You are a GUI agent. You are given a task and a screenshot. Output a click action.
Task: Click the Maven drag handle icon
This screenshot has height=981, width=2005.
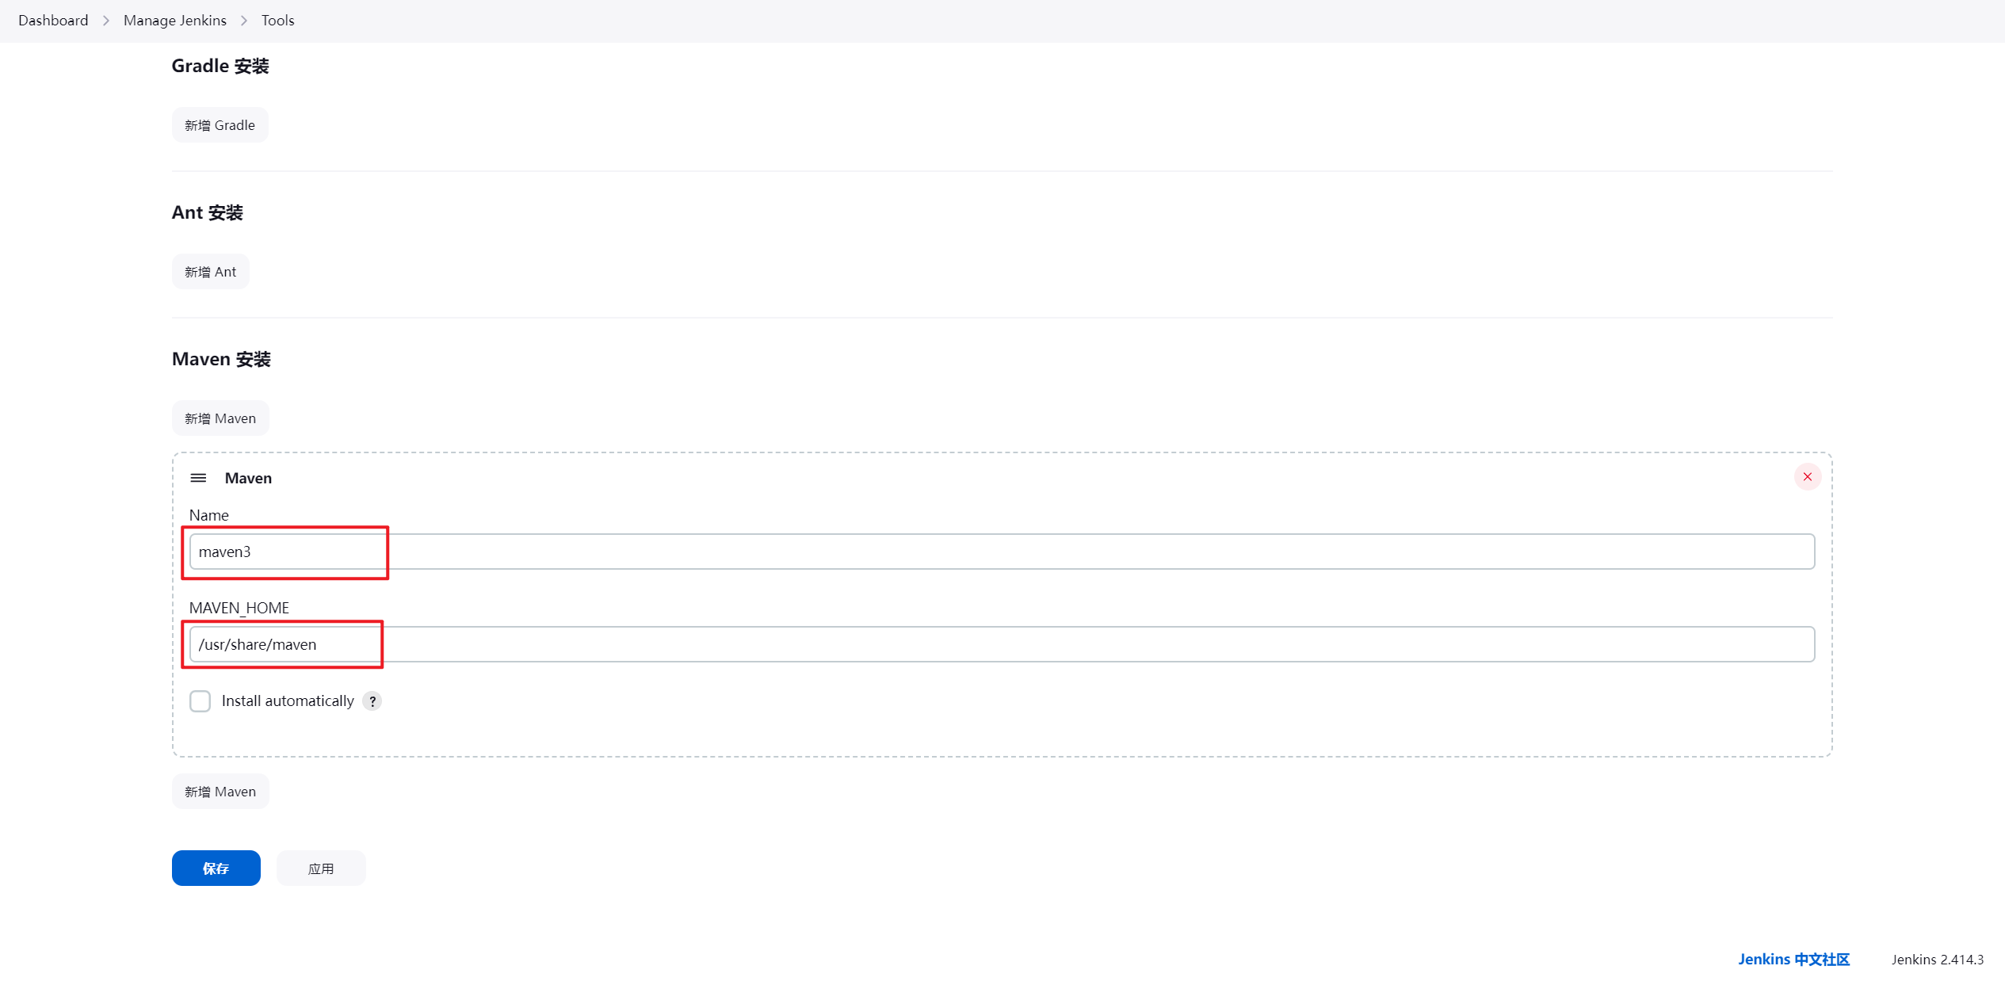click(198, 478)
